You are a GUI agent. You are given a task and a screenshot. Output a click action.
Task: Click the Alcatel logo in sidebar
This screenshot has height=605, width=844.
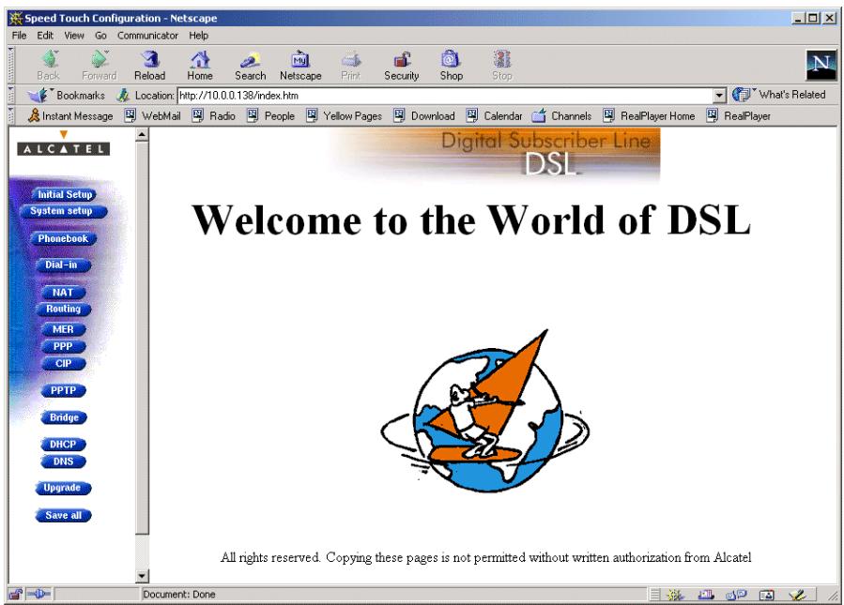coord(64,144)
